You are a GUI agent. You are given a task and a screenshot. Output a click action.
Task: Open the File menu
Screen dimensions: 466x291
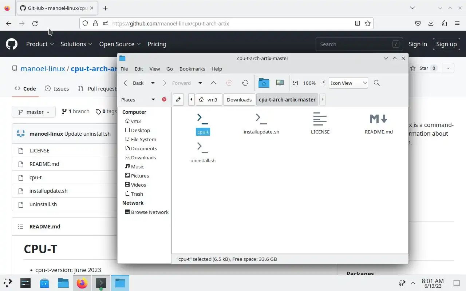(x=124, y=69)
